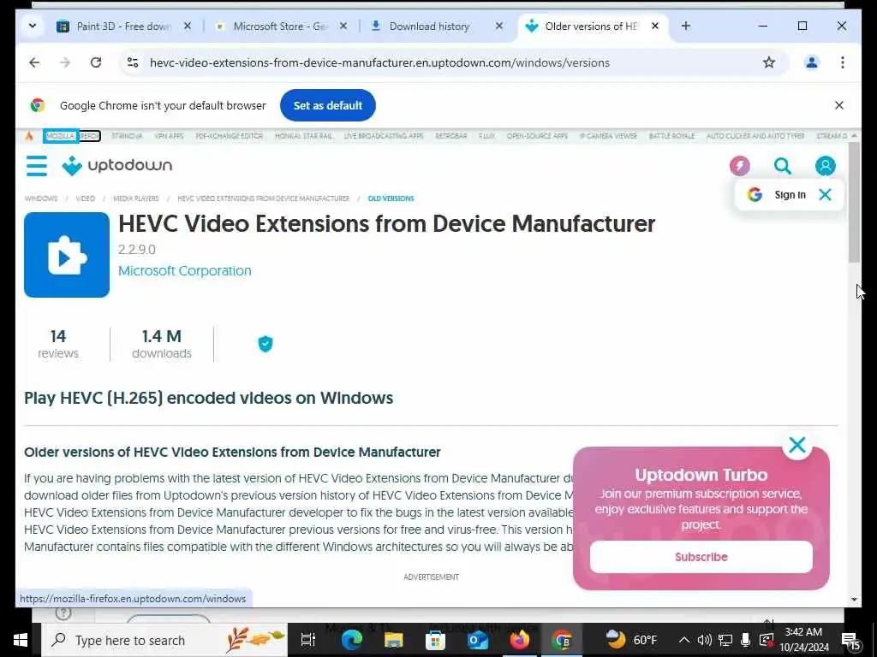
Task: Open the user account profile icon
Action: 825,166
